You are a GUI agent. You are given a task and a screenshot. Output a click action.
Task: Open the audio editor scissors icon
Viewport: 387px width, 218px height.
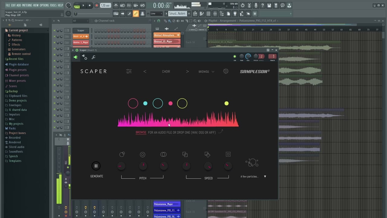pos(249,5)
